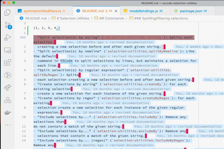Open the three-circles icon in activity bar
224x149 pixels.
[x=7, y=100]
